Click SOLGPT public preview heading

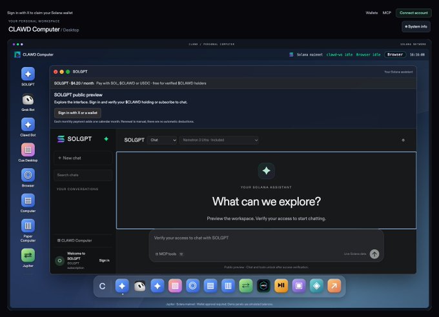click(x=78, y=95)
